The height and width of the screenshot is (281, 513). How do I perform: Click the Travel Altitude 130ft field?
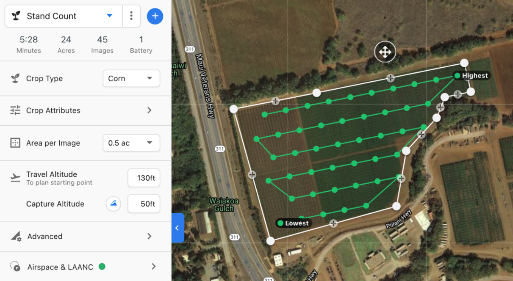pyautogui.click(x=144, y=178)
